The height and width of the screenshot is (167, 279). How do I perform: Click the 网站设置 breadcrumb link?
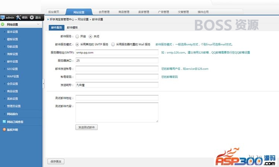[x=83, y=19]
